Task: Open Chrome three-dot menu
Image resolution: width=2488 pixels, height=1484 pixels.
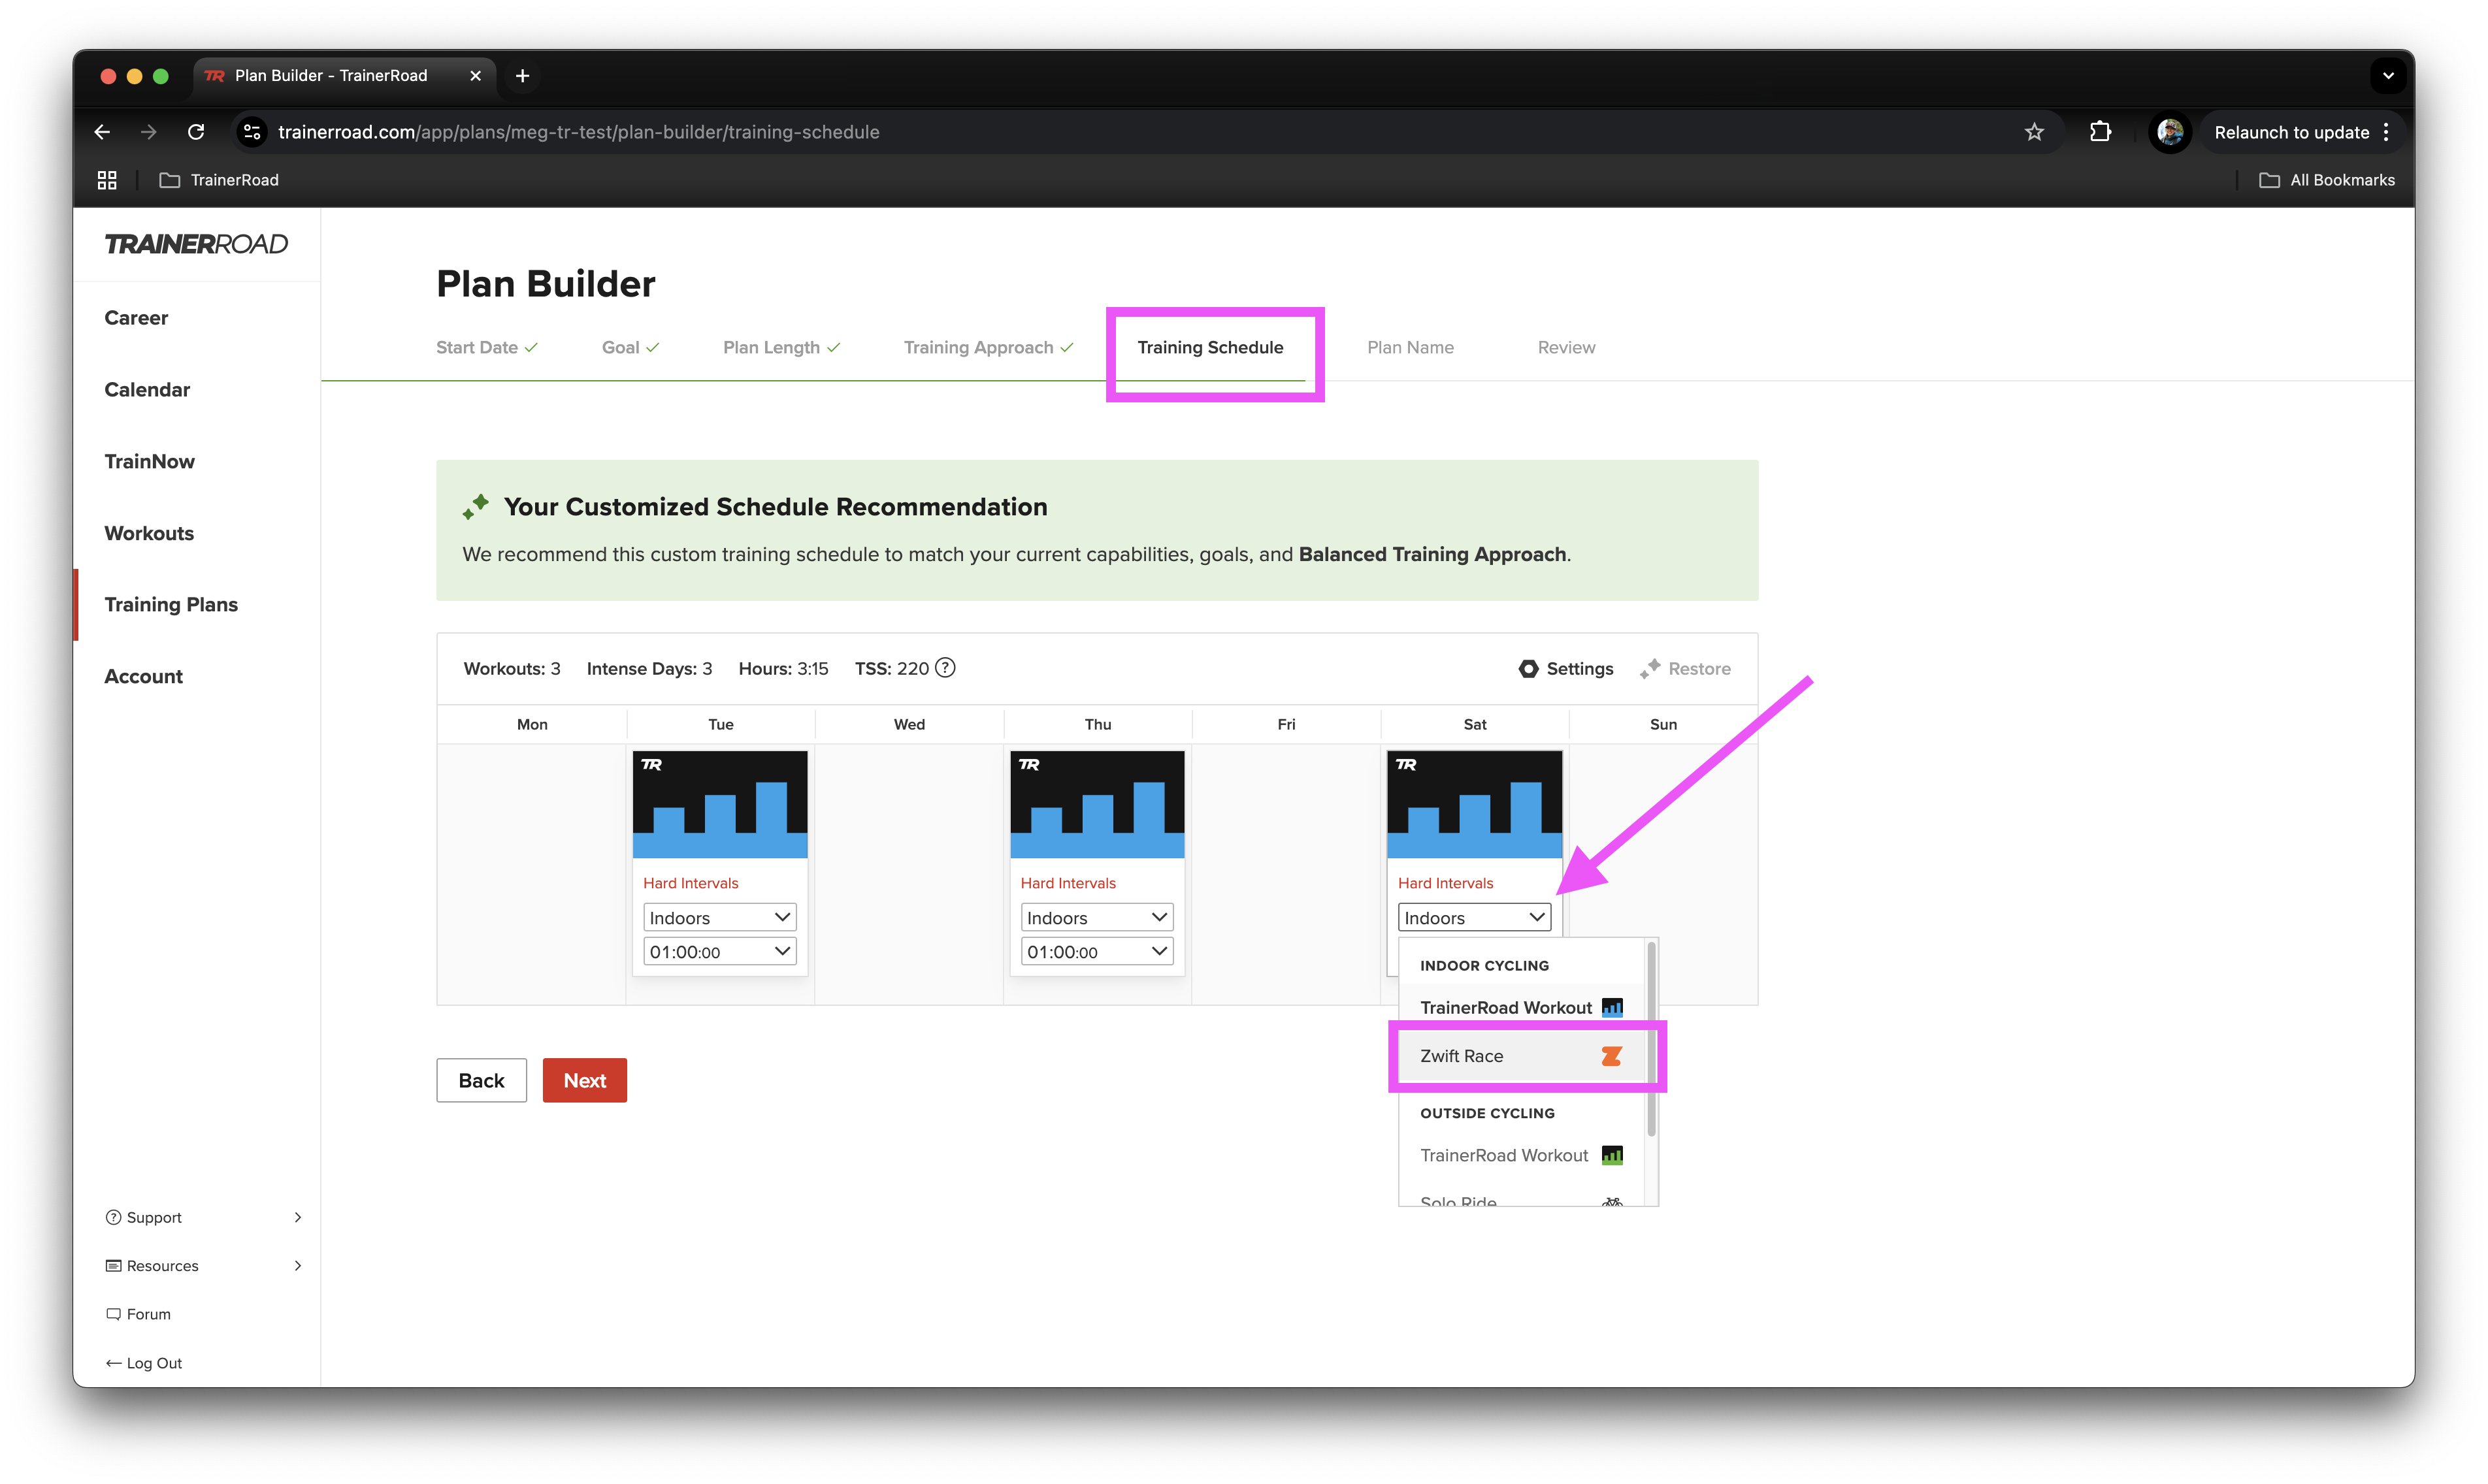Action: (x=2386, y=132)
